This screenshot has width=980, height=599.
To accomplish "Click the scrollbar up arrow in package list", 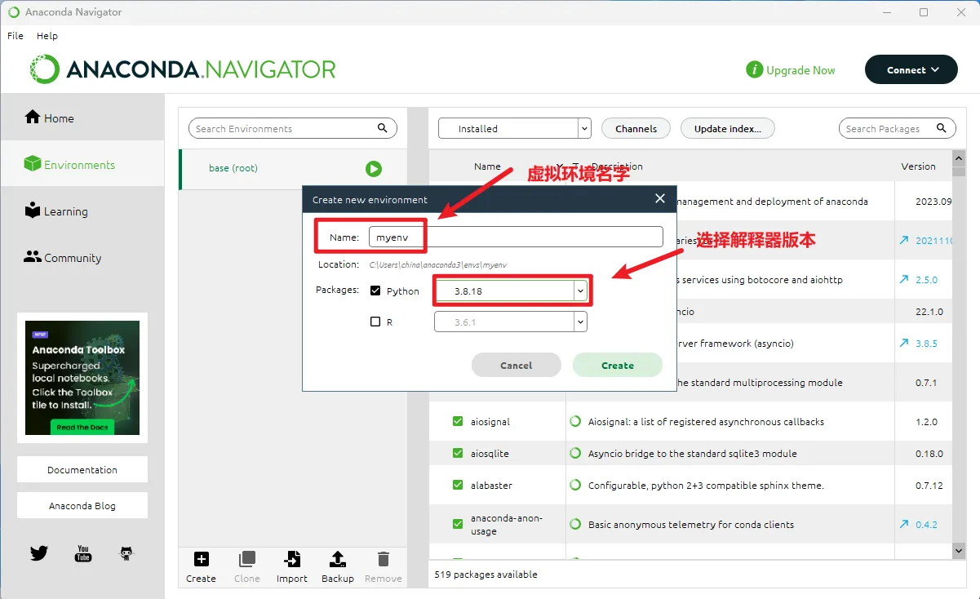I will click(x=959, y=159).
